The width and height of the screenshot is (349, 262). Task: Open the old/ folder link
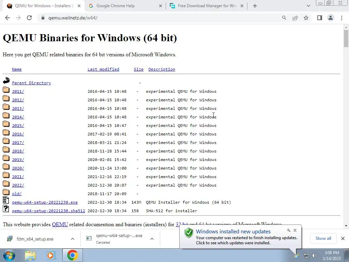click(x=17, y=194)
